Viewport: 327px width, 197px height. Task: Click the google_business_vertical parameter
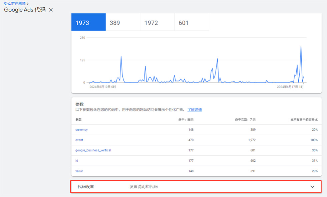[x=93, y=150]
